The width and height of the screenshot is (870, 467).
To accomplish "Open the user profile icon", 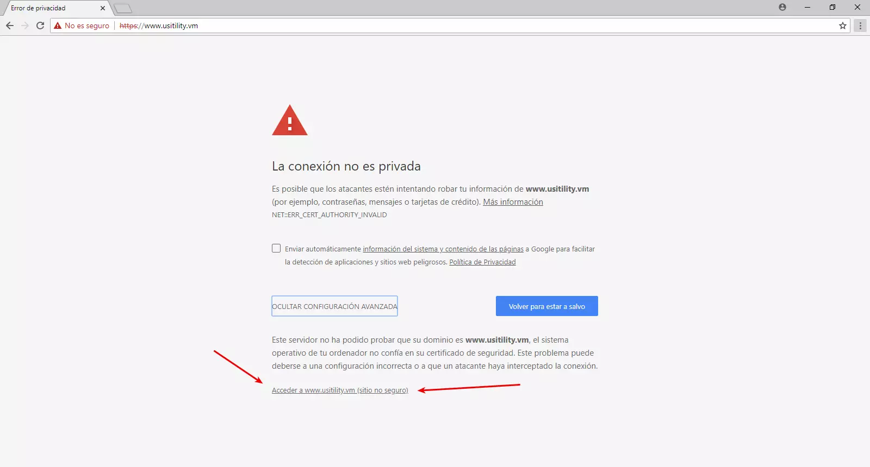I will (782, 7).
